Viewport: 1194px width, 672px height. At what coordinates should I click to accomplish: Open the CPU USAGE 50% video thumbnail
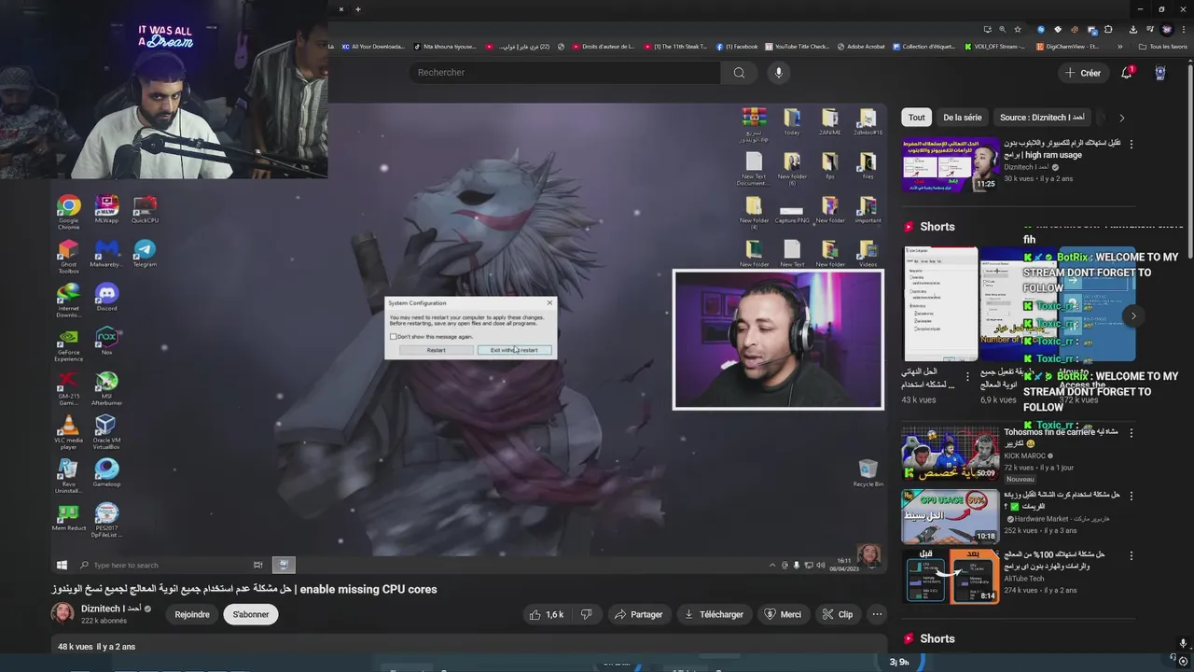(950, 515)
